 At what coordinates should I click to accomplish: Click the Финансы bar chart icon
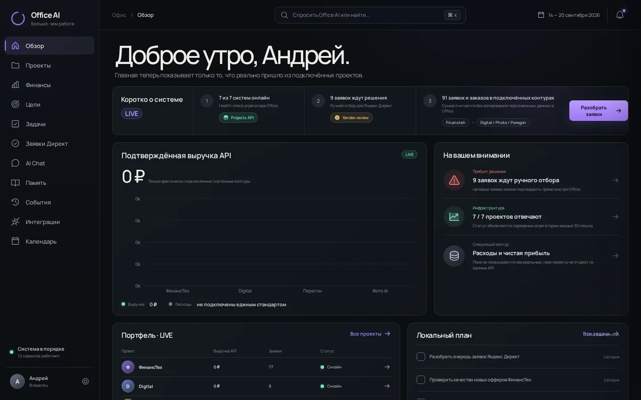coord(15,85)
